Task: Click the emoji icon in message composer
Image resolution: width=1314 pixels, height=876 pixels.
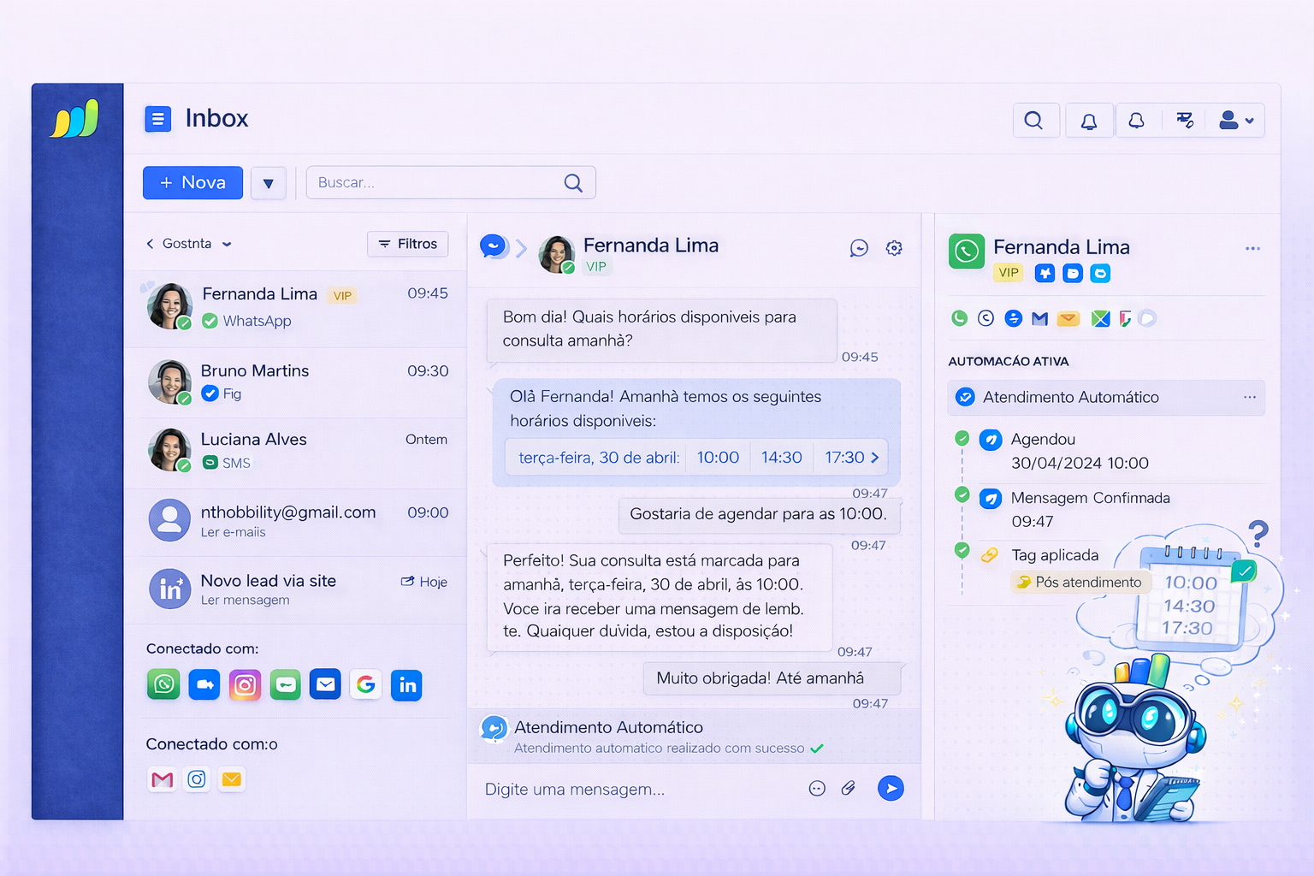Action: pos(817,788)
